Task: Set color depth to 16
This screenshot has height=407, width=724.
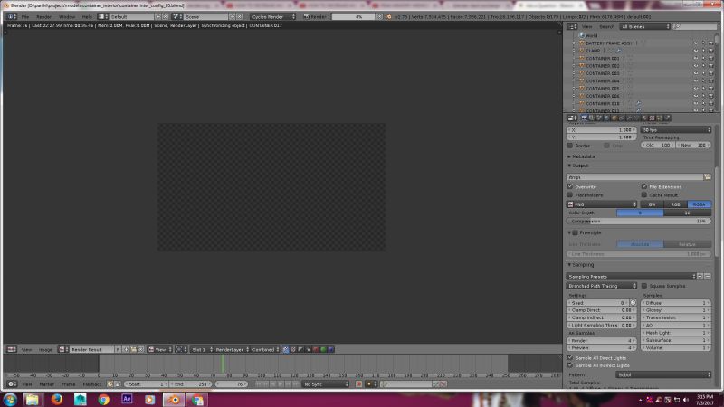Action: point(687,213)
